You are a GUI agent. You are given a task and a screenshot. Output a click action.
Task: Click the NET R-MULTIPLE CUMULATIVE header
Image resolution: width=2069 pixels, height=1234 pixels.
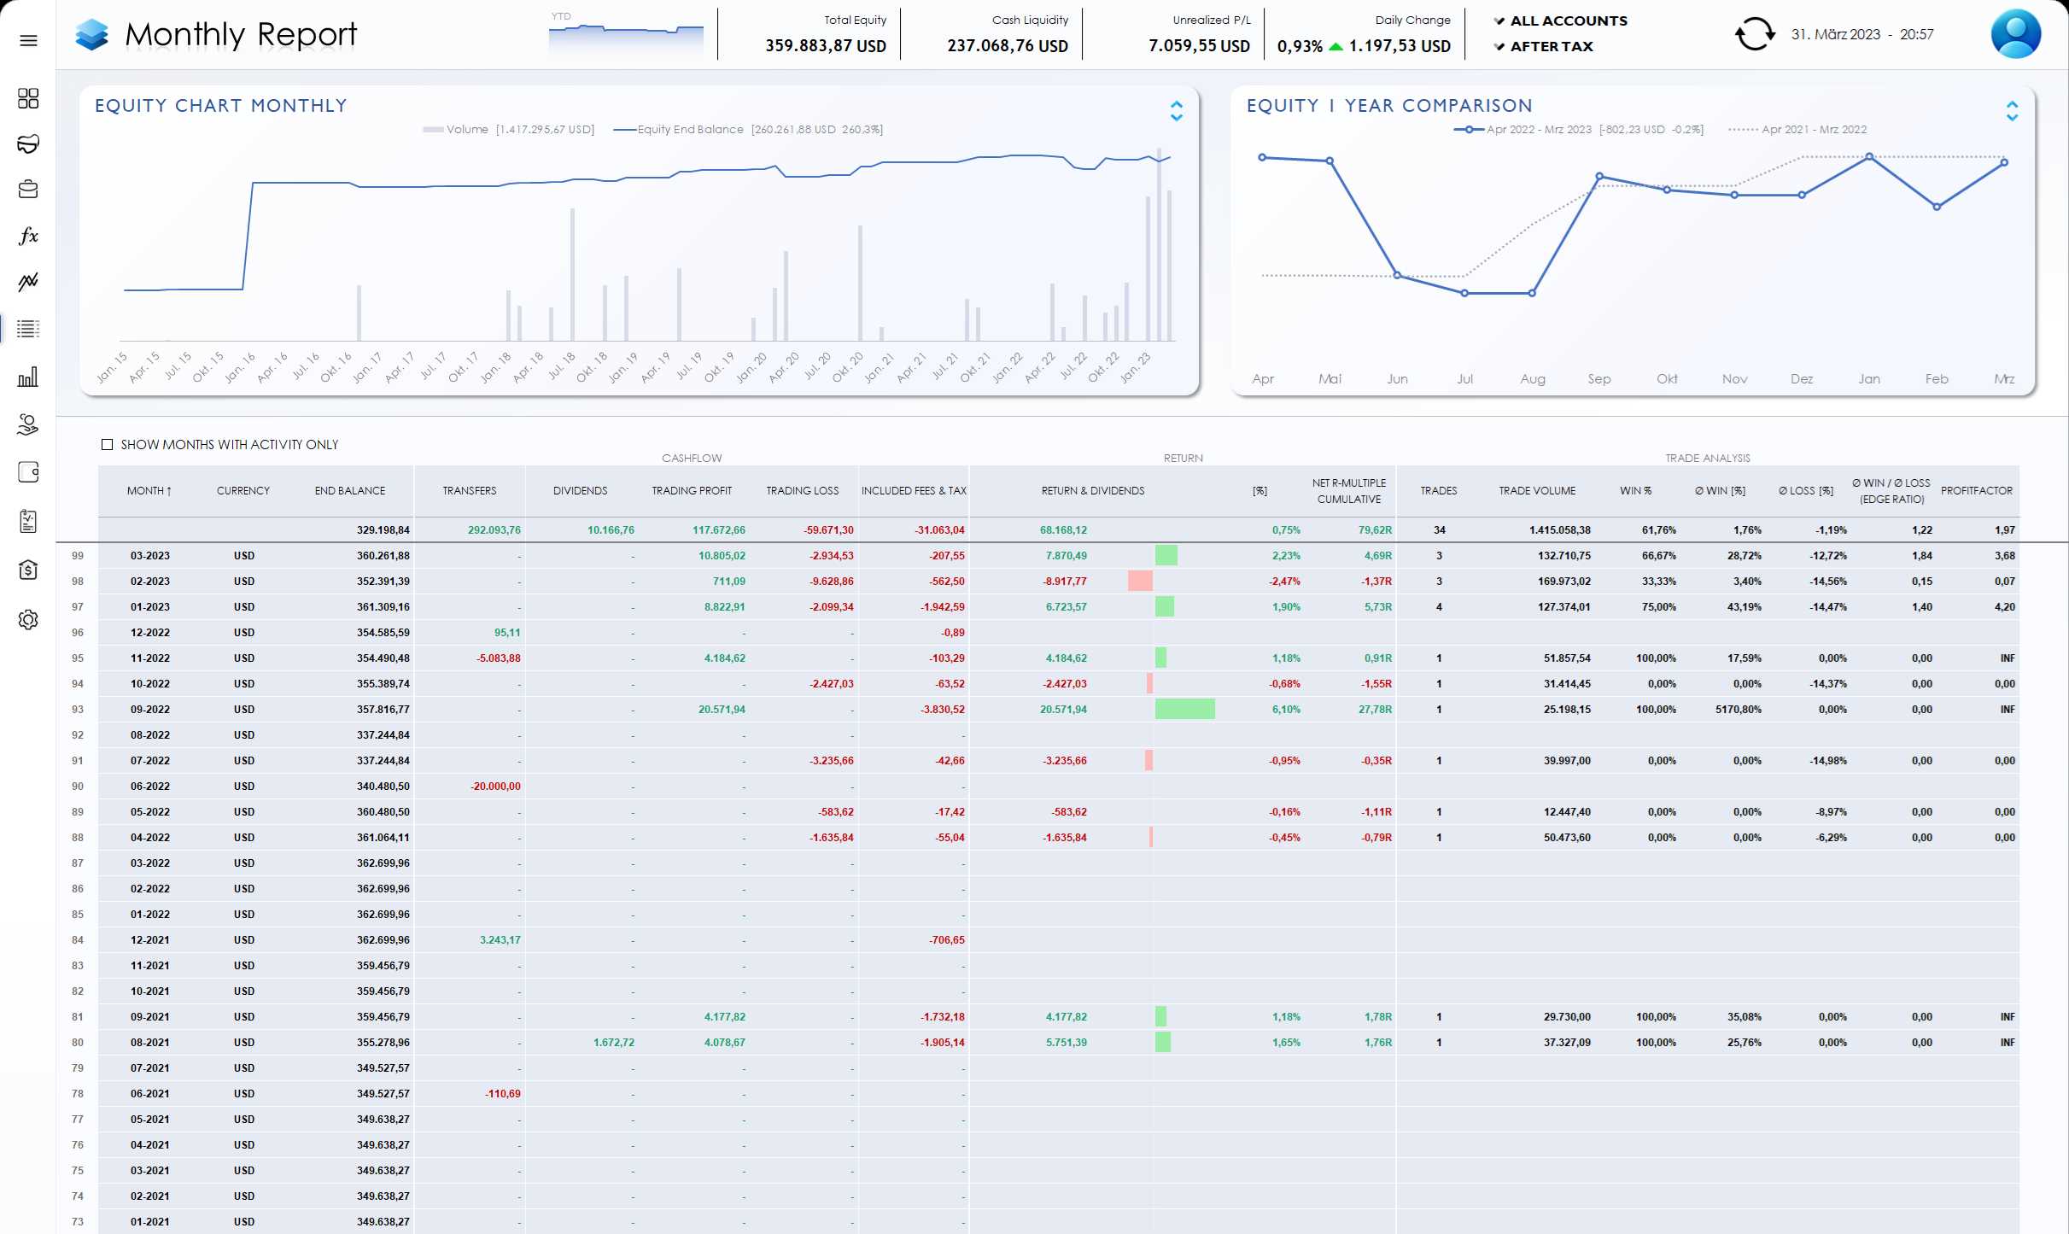click(1348, 491)
